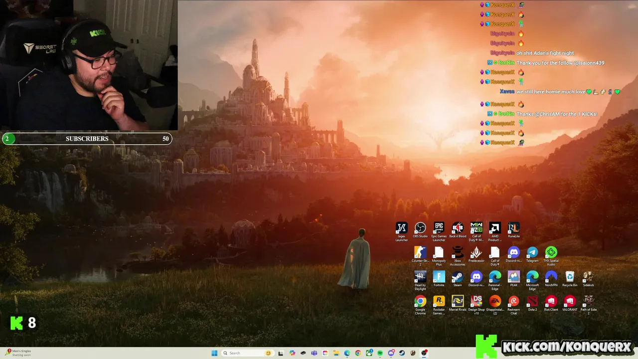Viewport: 638px width, 359px height.
Task: Open the Xbox app from the taskbar
Action: (369, 353)
